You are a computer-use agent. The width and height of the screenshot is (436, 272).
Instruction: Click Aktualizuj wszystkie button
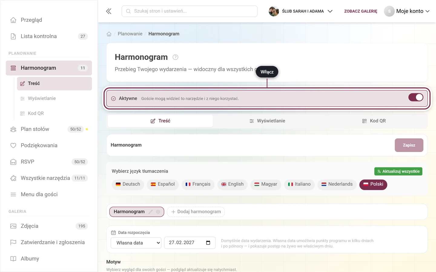pyautogui.click(x=398, y=171)
